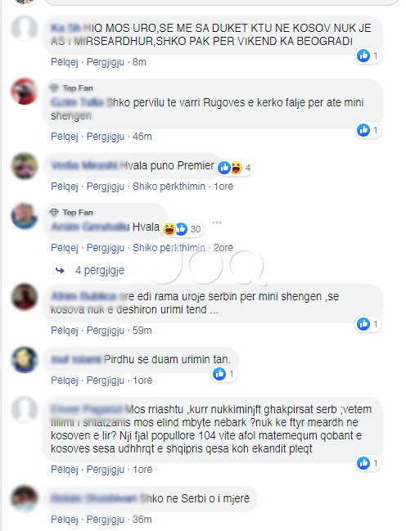This screenshot has height=531, width=406.
Task: Click Pëlqej under the 59m comment
Action: pos(65,331)
